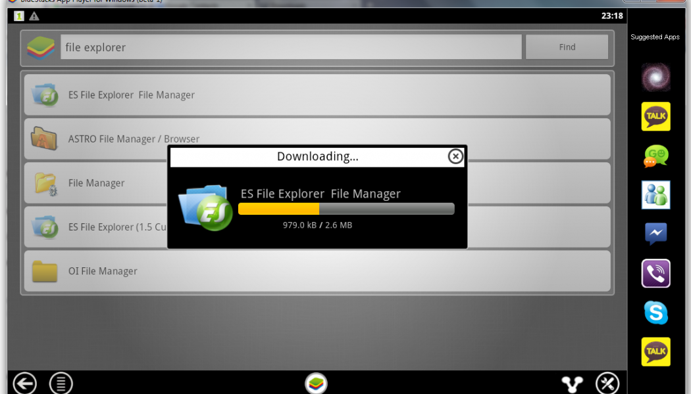Open the settings tools icon
Screen dimensions: 691x394
(x=607, y=383)
